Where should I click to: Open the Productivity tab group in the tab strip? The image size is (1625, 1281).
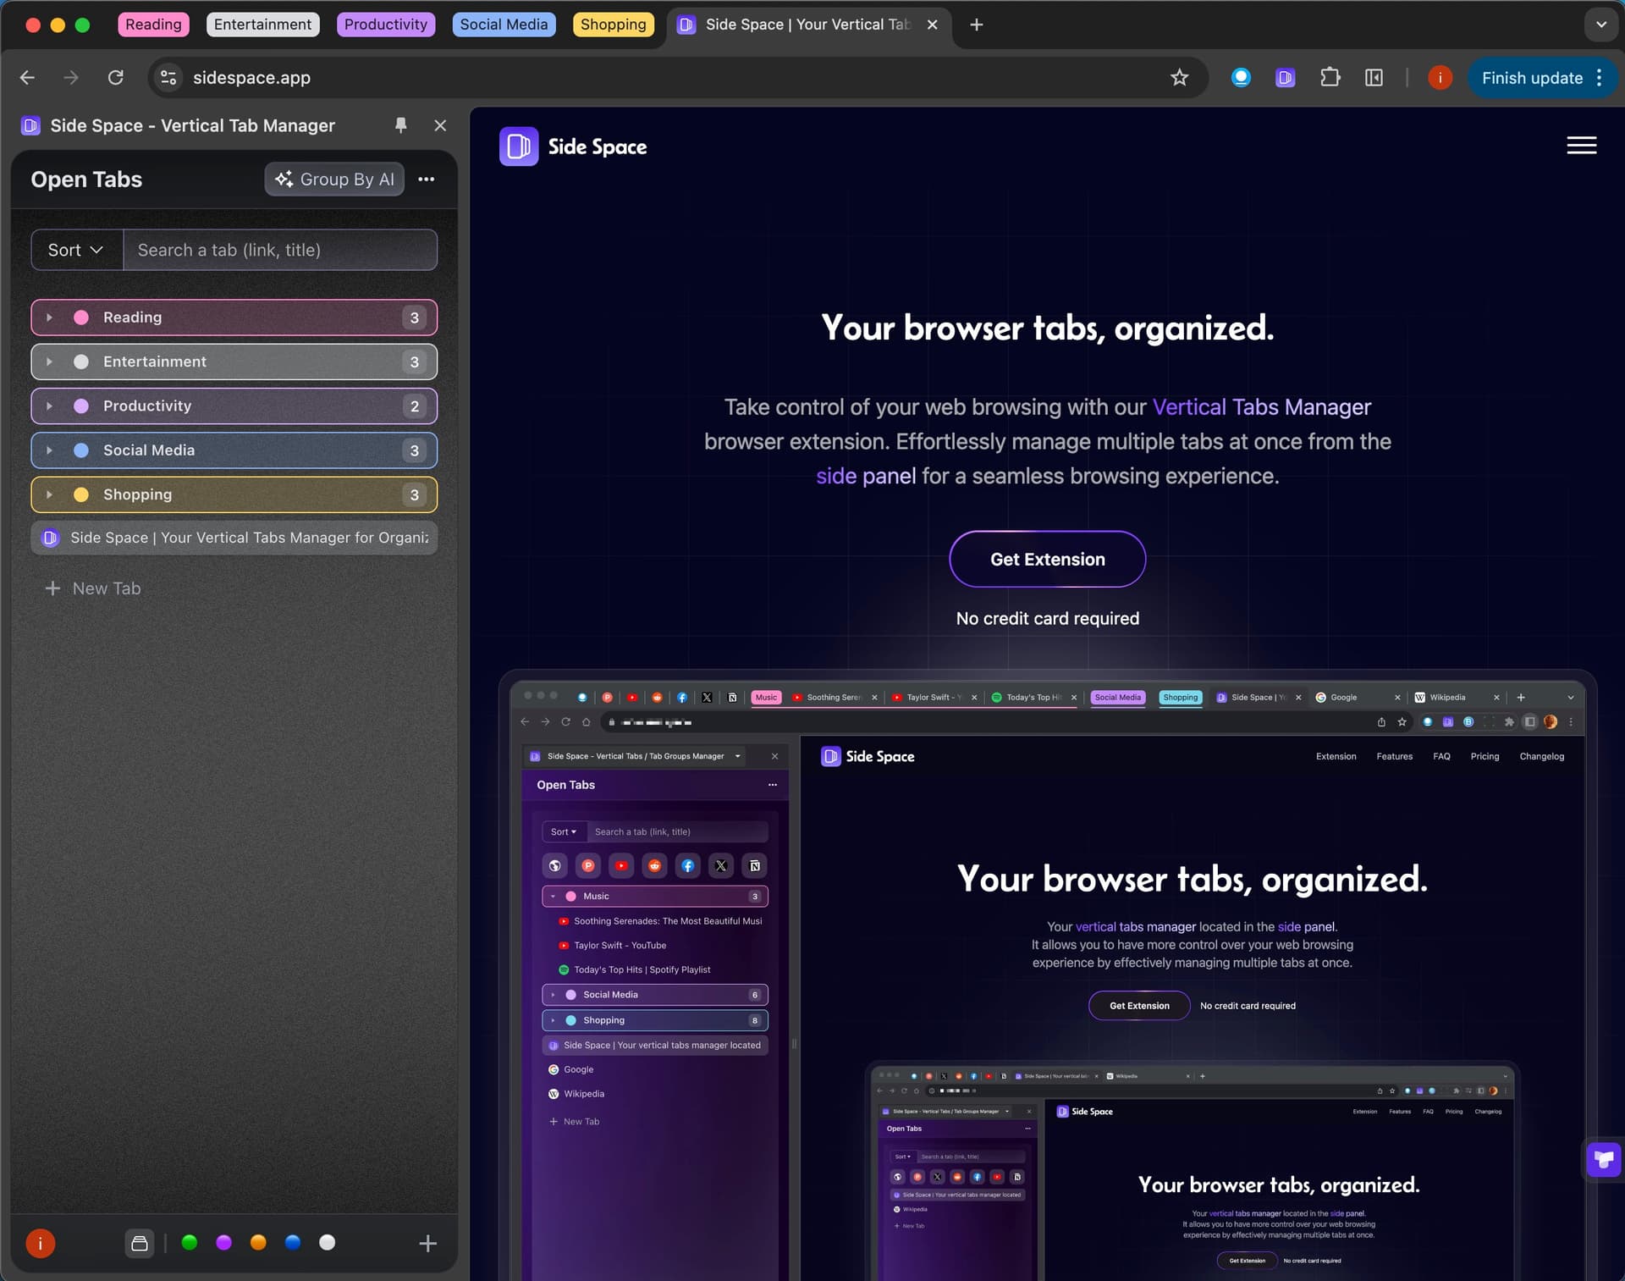[x=385, y=25]
